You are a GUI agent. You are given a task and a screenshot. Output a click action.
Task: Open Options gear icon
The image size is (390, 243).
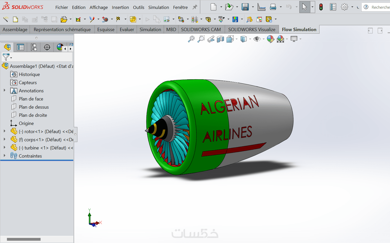tap(345, 7)
